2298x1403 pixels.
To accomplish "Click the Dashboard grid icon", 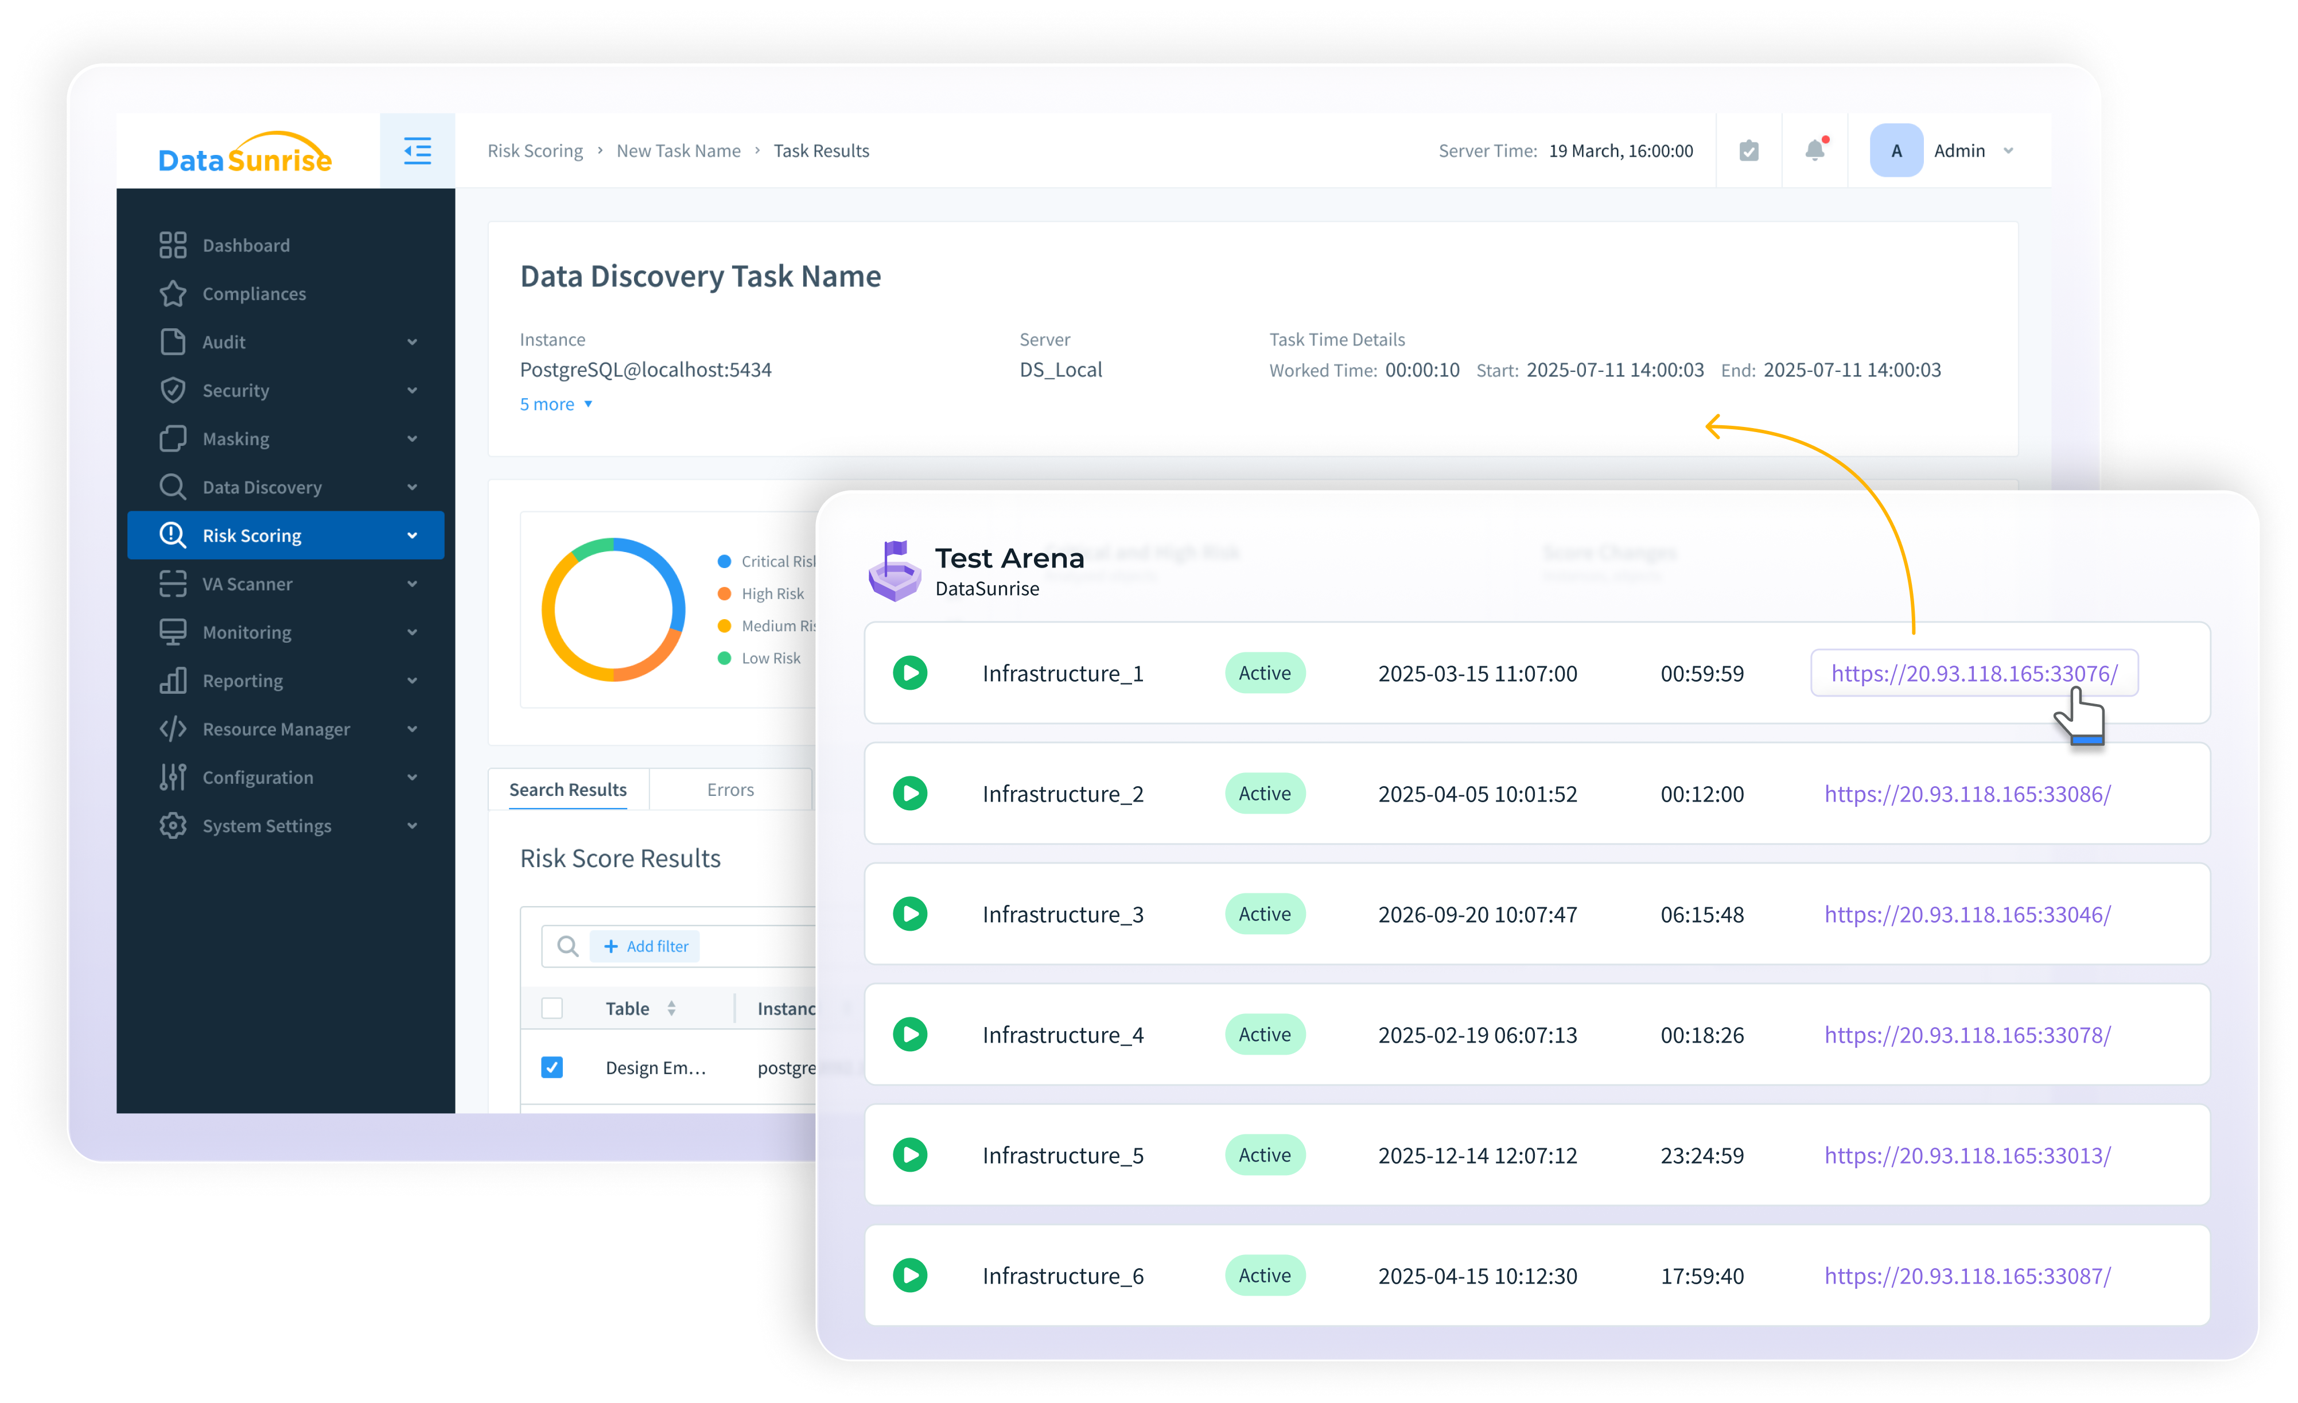I will [173, 246].
